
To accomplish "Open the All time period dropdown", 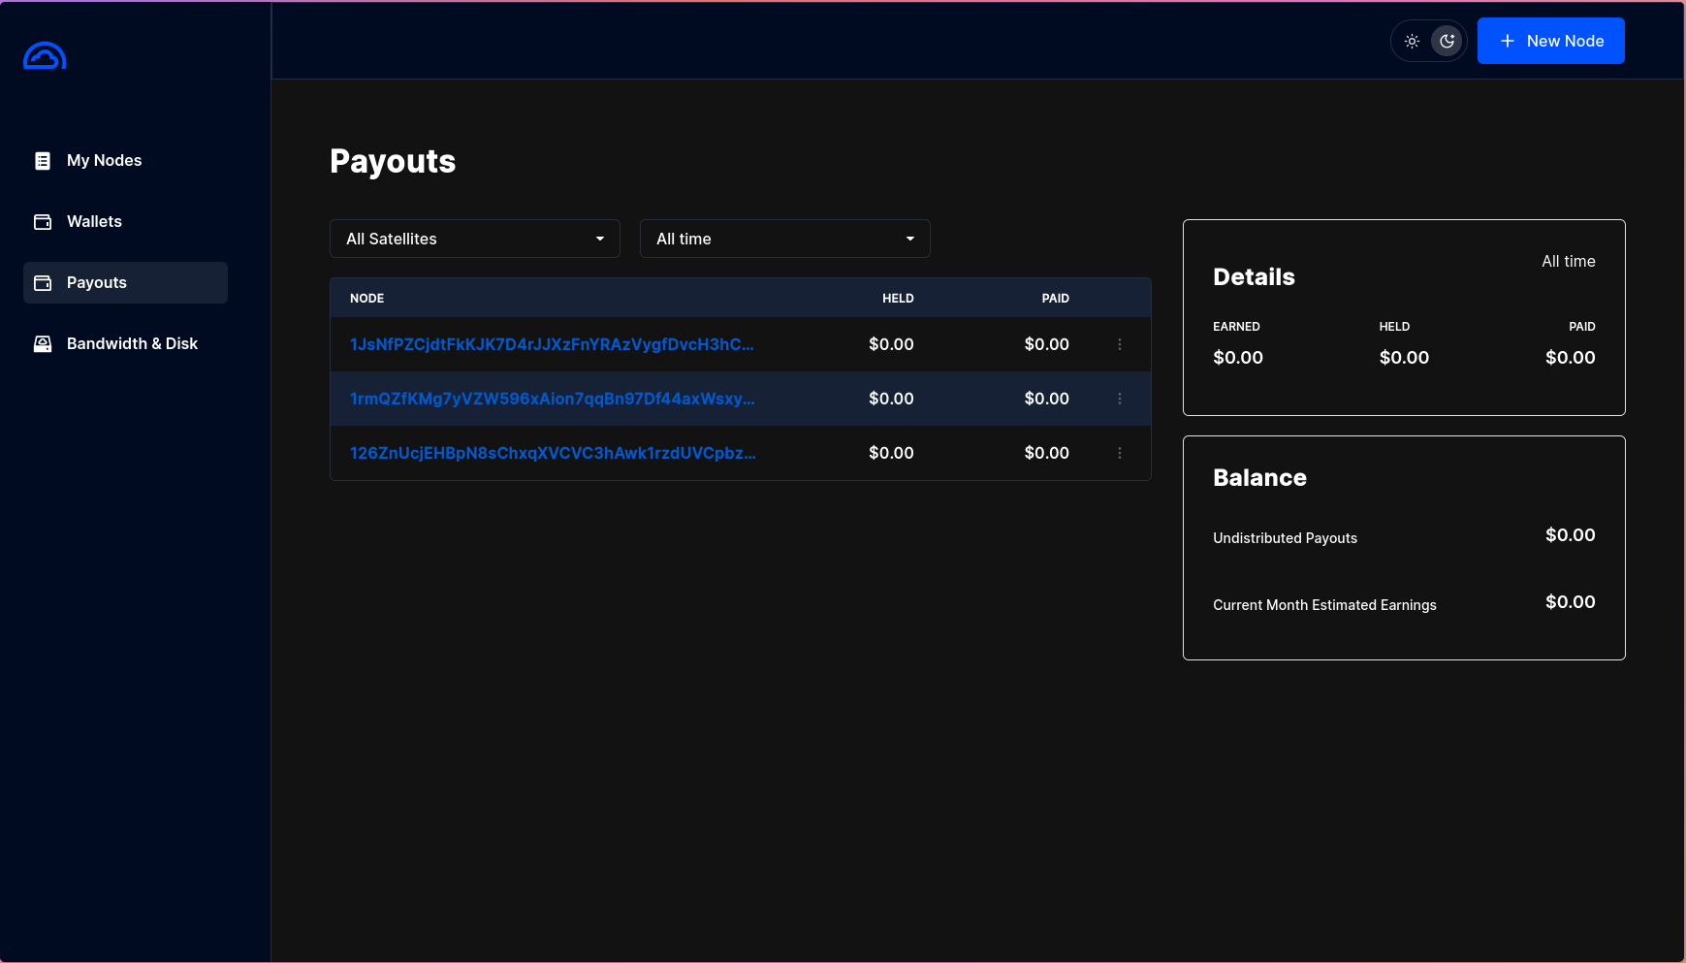I will coord(784,239).
